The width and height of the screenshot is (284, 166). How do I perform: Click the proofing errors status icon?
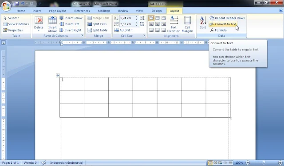[x=43, y=162]
